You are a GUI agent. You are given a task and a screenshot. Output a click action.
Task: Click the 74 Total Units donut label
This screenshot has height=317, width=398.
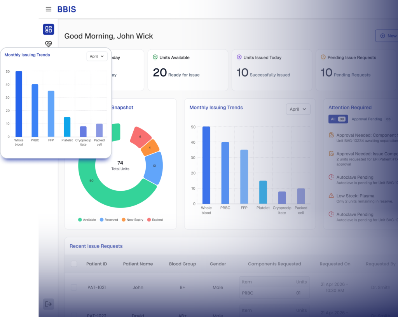(x=120, y=165)
